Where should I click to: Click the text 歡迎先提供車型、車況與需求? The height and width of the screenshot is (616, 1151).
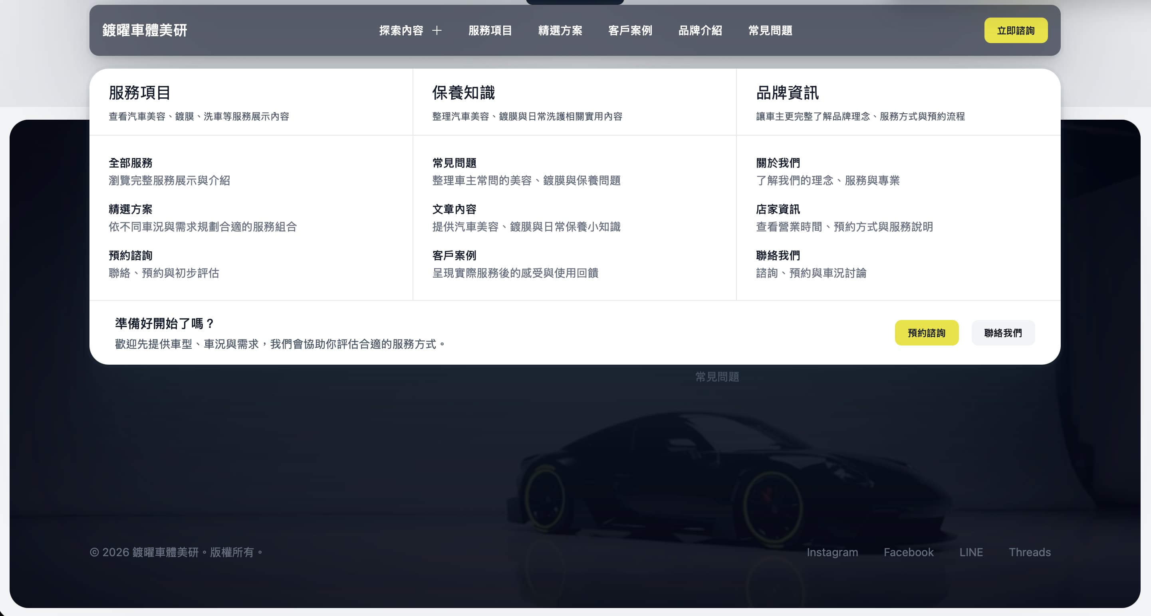[x=187, y=344]
